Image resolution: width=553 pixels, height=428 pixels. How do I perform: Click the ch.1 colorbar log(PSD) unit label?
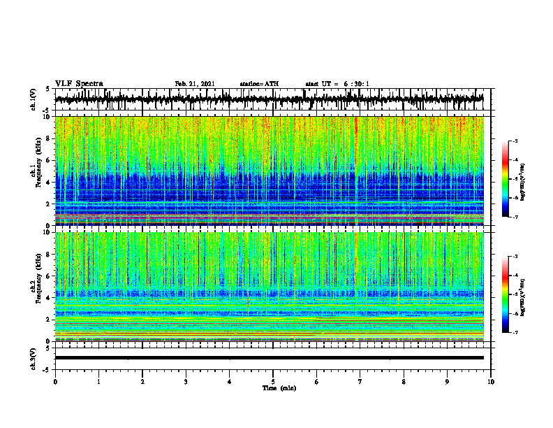[523, 182]
